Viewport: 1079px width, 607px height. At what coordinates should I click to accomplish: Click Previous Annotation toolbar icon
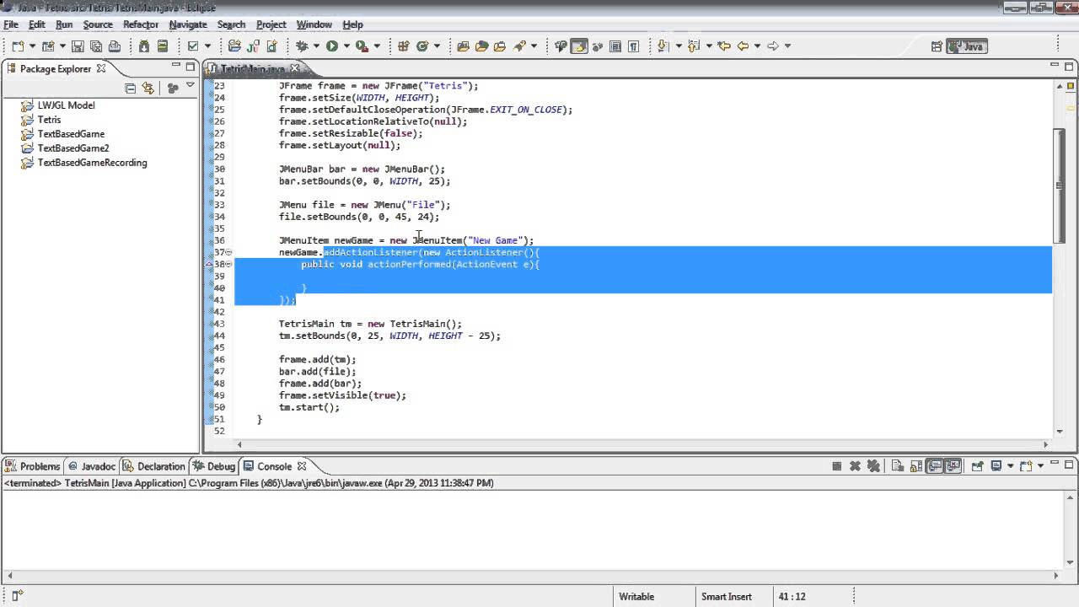click(693, 46)
